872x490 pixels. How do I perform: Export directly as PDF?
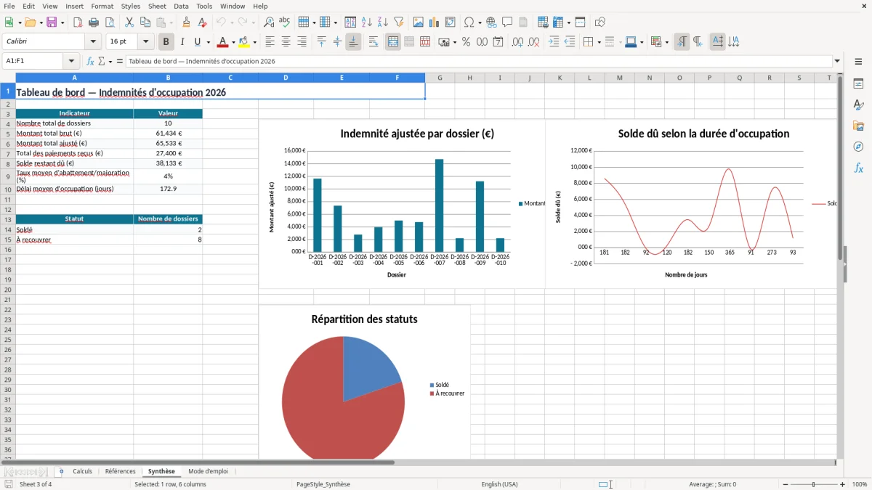(x=78, y=23)
